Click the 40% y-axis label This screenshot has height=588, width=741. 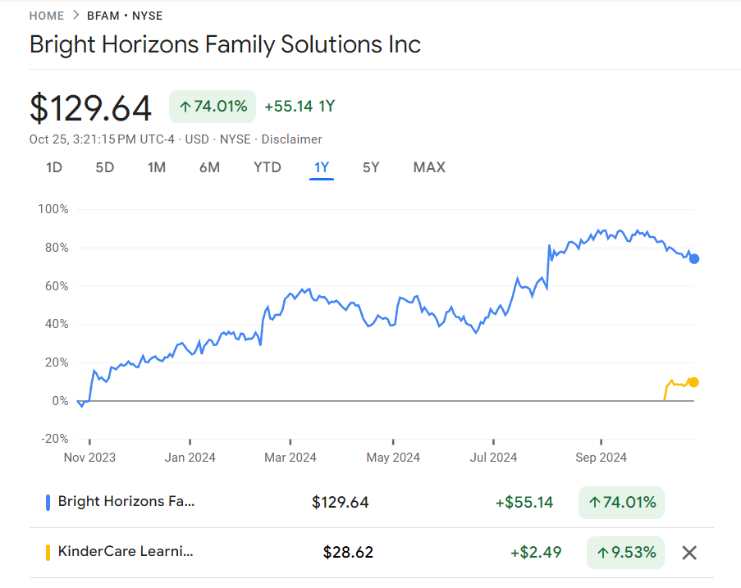57,323
